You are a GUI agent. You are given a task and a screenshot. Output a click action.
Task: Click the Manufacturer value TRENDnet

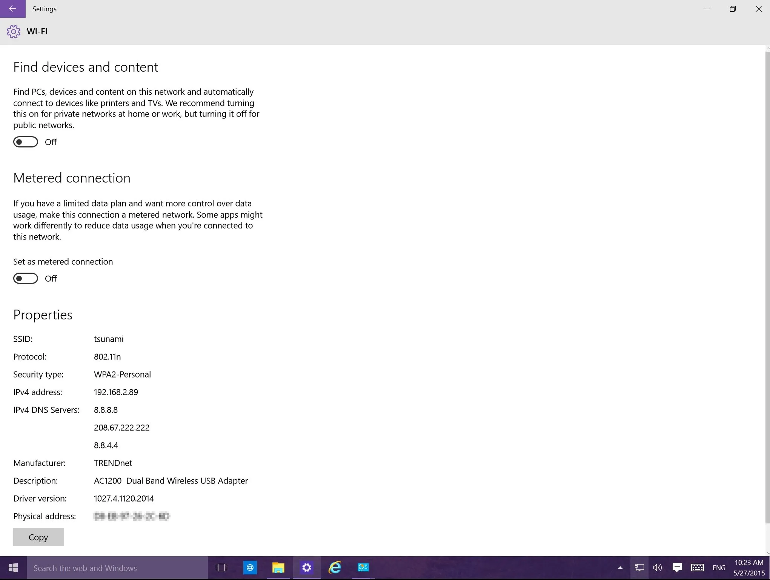pyautogui.click(x=113, y=463)
